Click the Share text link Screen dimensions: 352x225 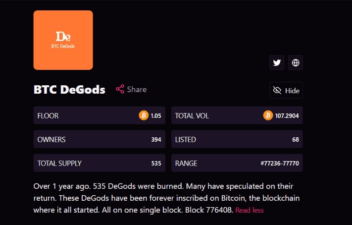137,89
